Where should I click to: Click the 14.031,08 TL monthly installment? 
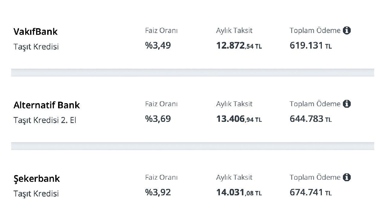tap(239, 193)
